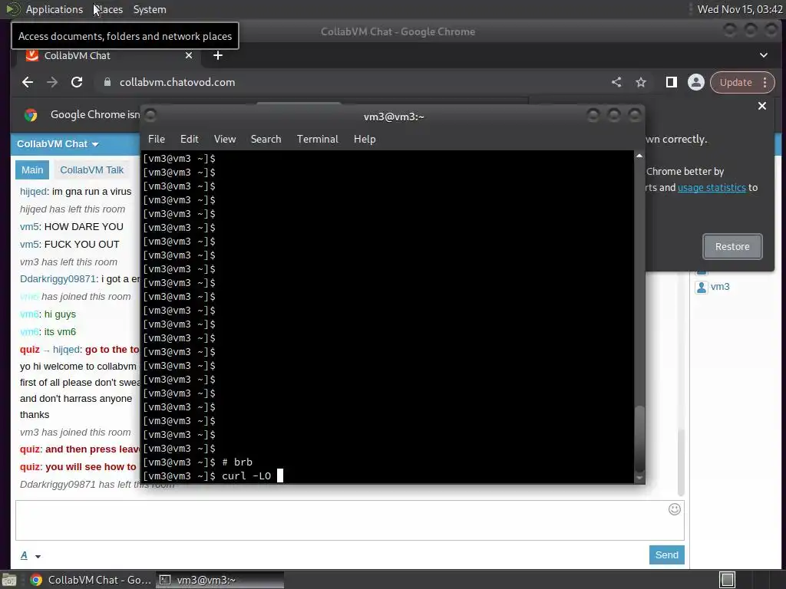Dismiss the Chrome restore popup
Screen dimensions: 786x589
762,106
